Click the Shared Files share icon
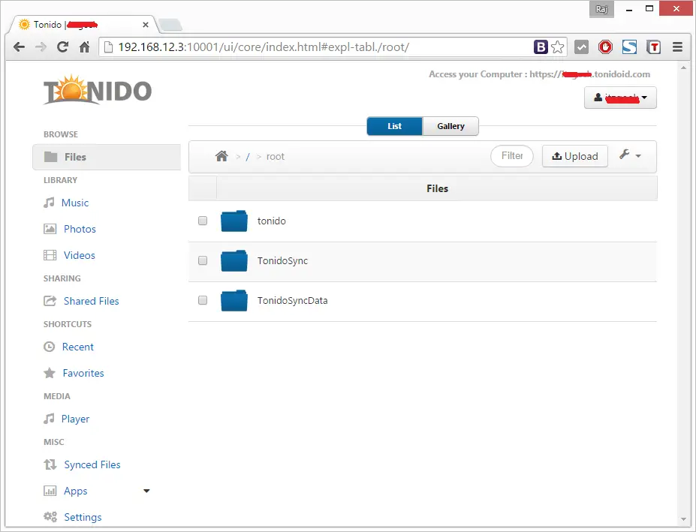 pos(50,301)
